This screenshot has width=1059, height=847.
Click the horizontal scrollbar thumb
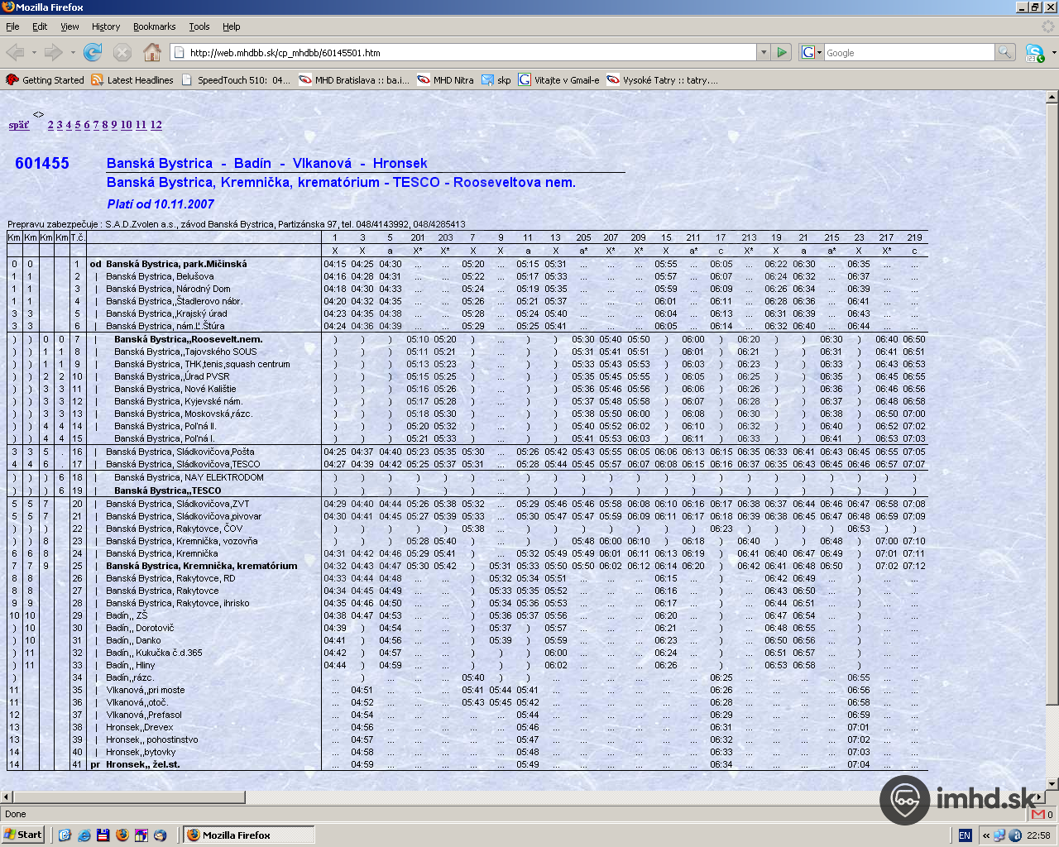[127, 797]
